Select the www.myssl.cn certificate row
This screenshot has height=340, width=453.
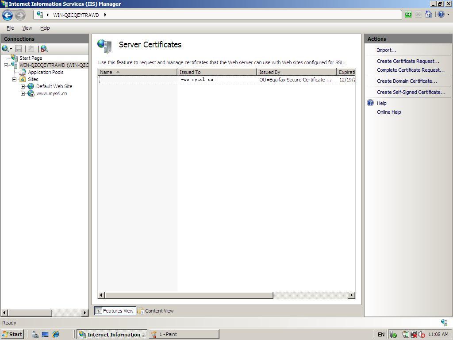[x=197, y=80]
